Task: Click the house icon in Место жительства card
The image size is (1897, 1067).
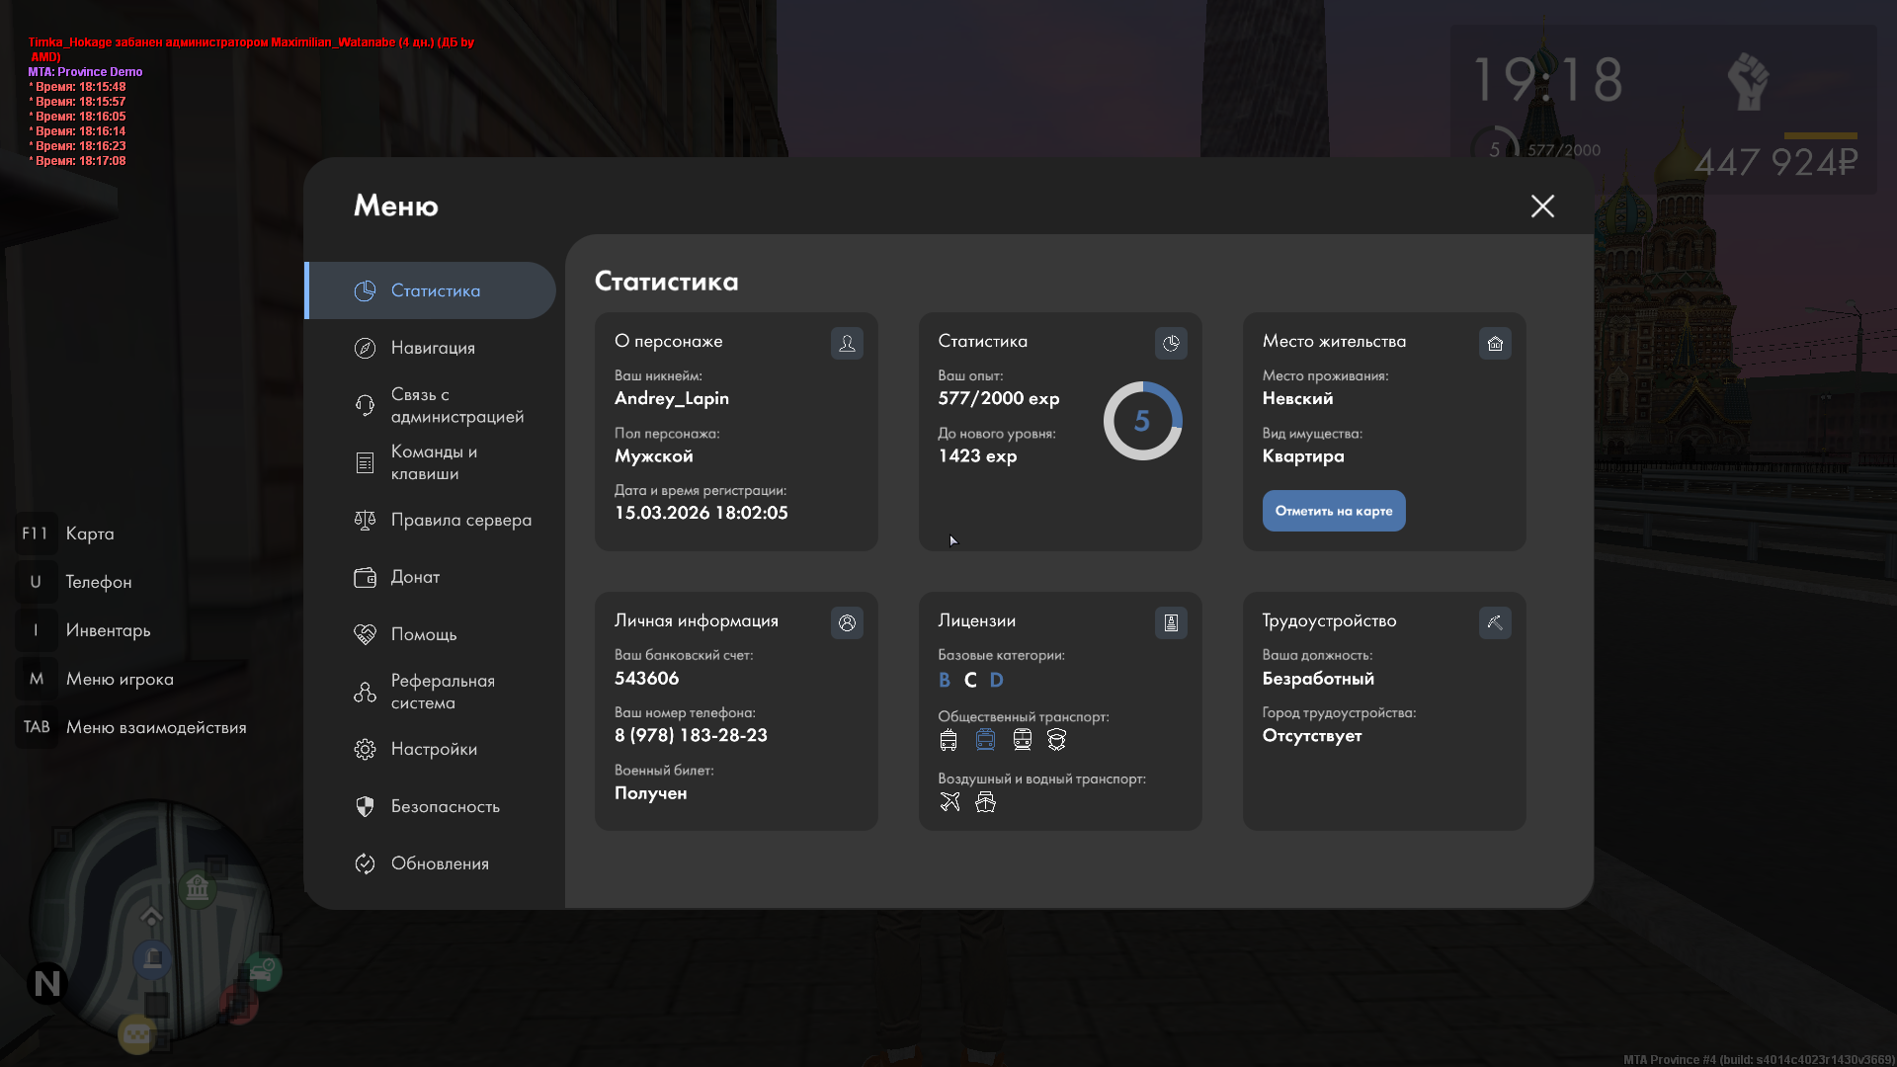Action: tap(1495, 343)
